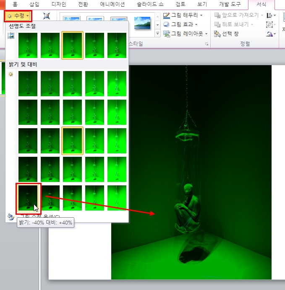Select first sharpness preset in 선명도 조절
285x290 pixels.
click(x=28, y=45)
